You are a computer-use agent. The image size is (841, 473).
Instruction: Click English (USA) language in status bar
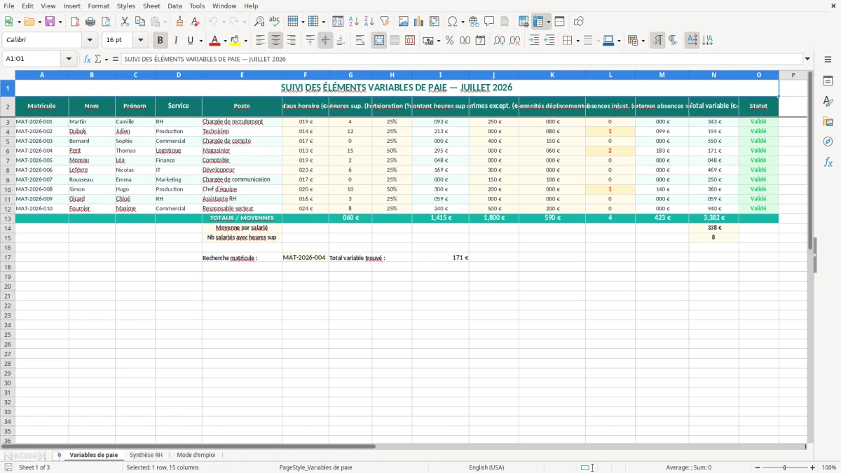486,467
